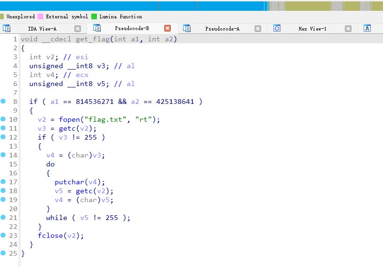Toggle breakpoint dot on line 12
This screenshot has height=267, width=383.
[x=3, y=137]
